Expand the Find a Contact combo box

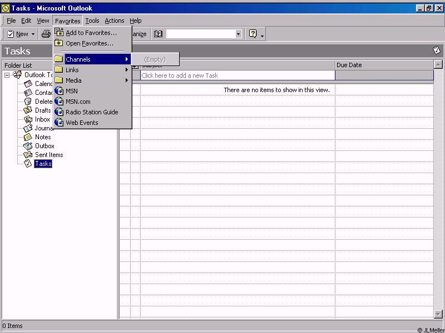[x=239, y=34]
